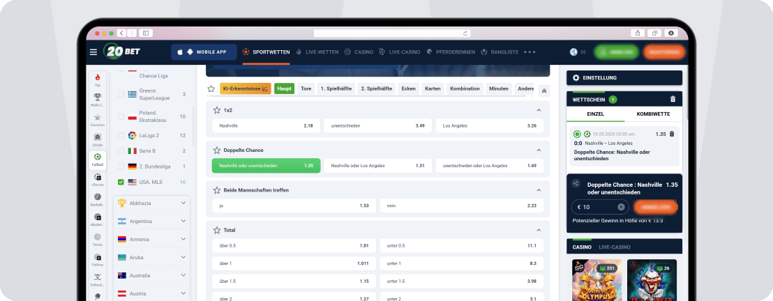Open the hamburger menu beside the 20Bet logo
Viewport: 773px width, 301px height.
[93, 52]
